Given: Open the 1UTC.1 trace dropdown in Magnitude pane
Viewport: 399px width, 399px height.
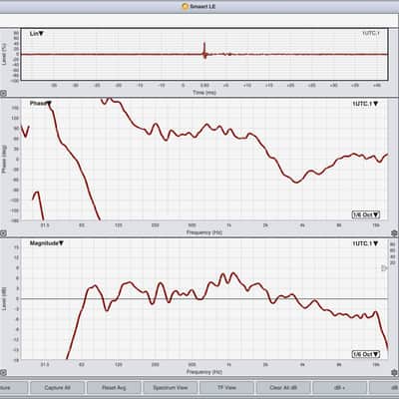Looking at the screenshot, I should [365, 243].
